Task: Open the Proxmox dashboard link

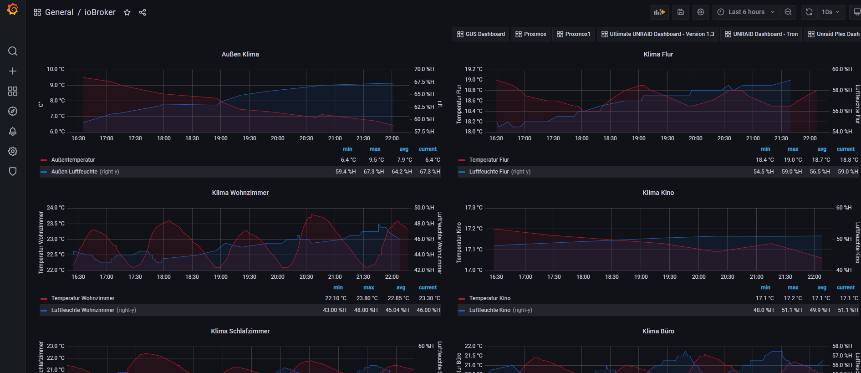Action: coord(531,34)
